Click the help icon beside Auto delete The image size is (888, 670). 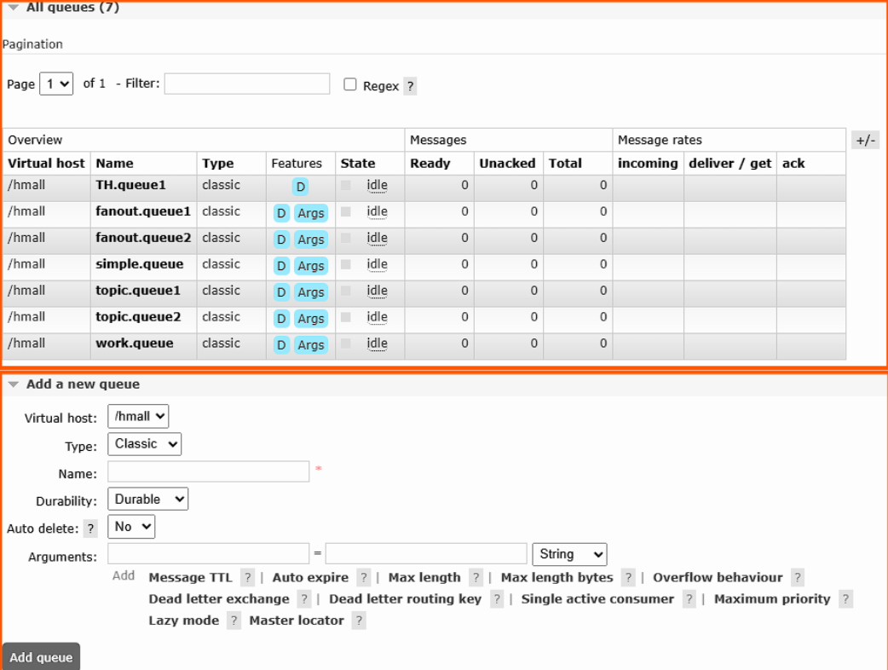[x=90, y=528]
